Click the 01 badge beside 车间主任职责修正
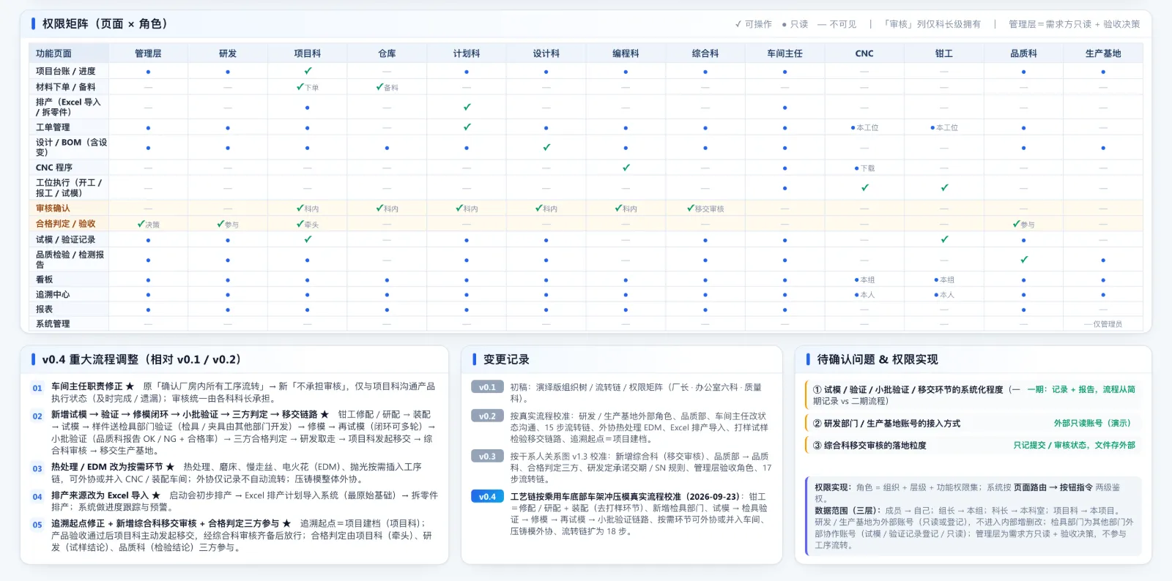Image resolution: width=1172 pixels, height=581 pixels. (x=37, y=388)
